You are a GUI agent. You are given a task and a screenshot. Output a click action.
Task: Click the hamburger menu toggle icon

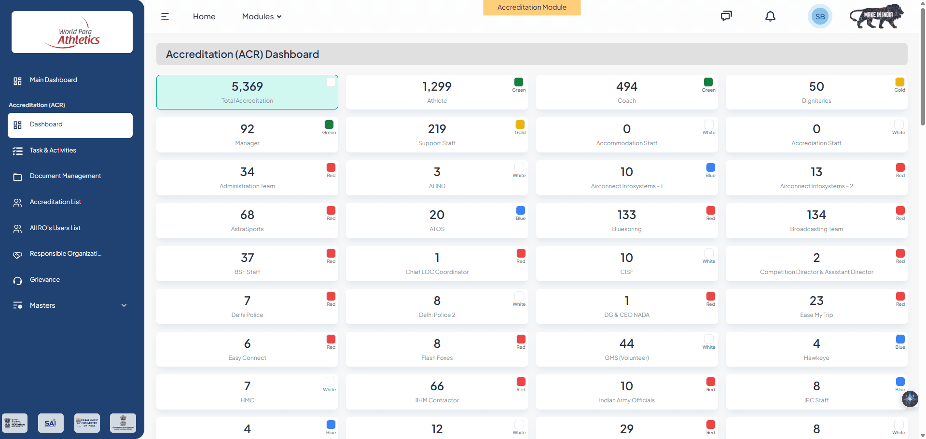[165, 16]
